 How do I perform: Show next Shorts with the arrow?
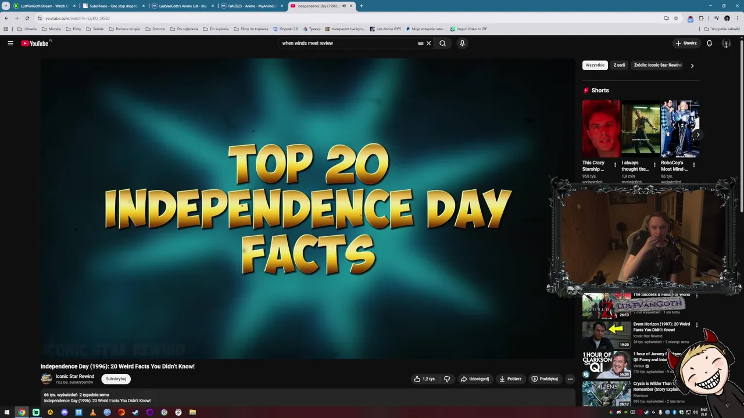click(x=697, y=135)
